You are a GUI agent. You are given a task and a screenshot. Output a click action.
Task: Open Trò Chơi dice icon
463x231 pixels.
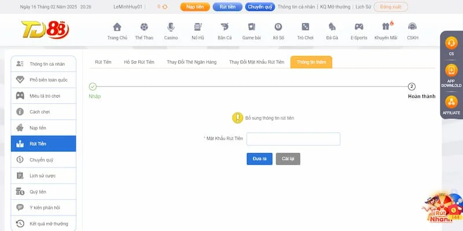(305, 27)
